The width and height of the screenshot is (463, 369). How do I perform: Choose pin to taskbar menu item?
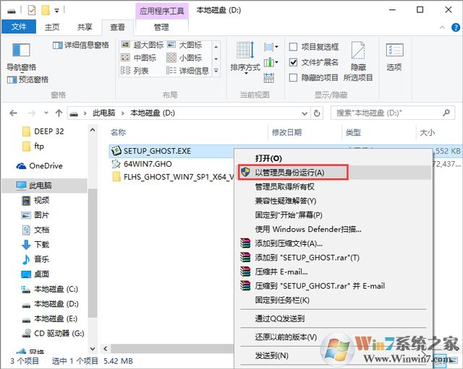pos(335,300)
